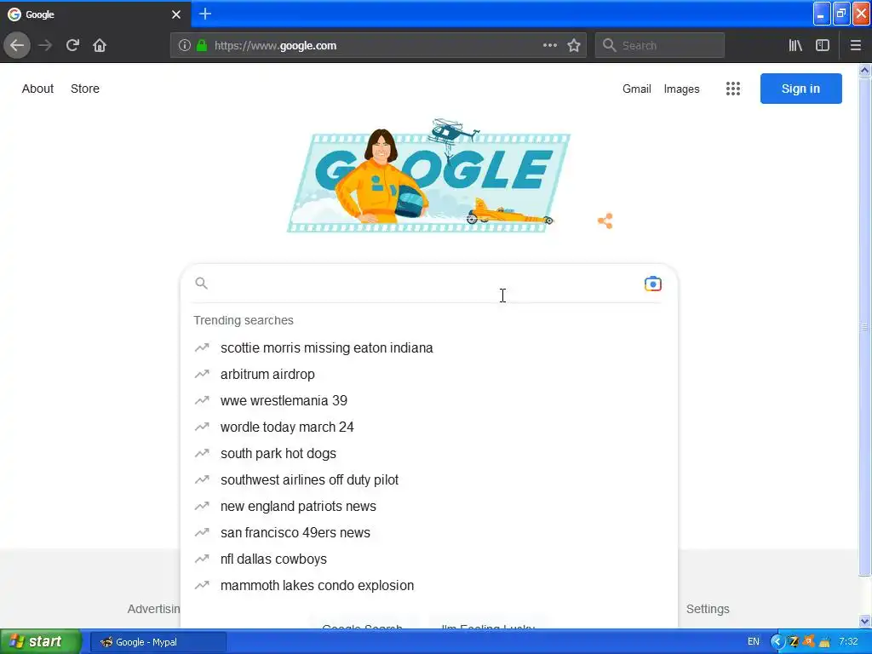This screenshot has width=872, height=654.
Task: Expand hidden system tray icons arrow
Action: tap(777, 642)
